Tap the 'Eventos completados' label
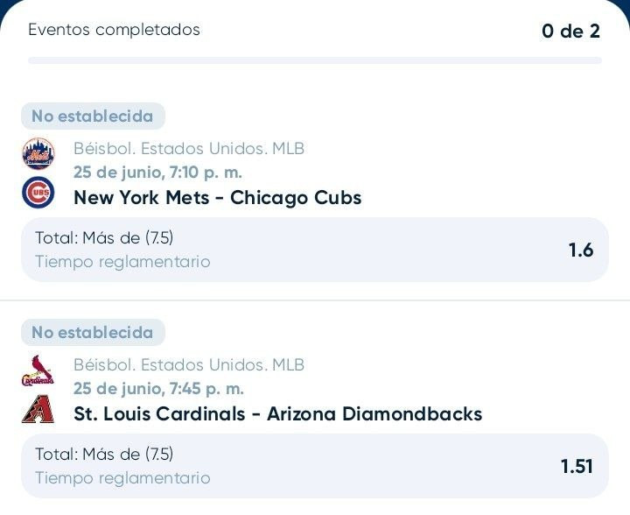Viewport: 630px width, 515px height. click(x=114, y=30)
